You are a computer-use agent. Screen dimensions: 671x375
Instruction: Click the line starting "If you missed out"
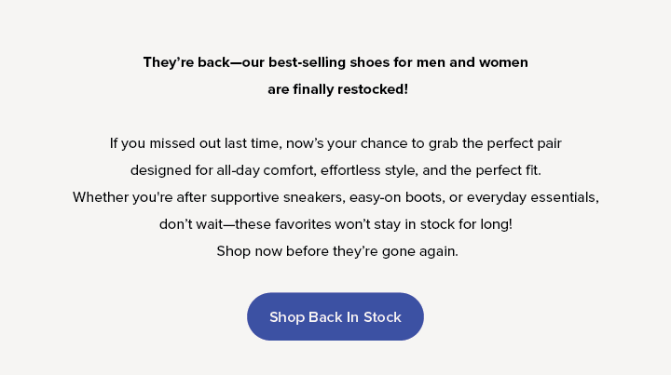335,143
